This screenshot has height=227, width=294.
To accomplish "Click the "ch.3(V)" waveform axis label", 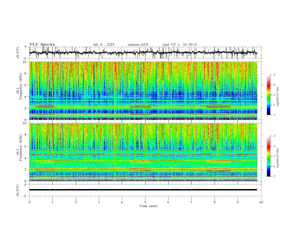I will 18,190.
